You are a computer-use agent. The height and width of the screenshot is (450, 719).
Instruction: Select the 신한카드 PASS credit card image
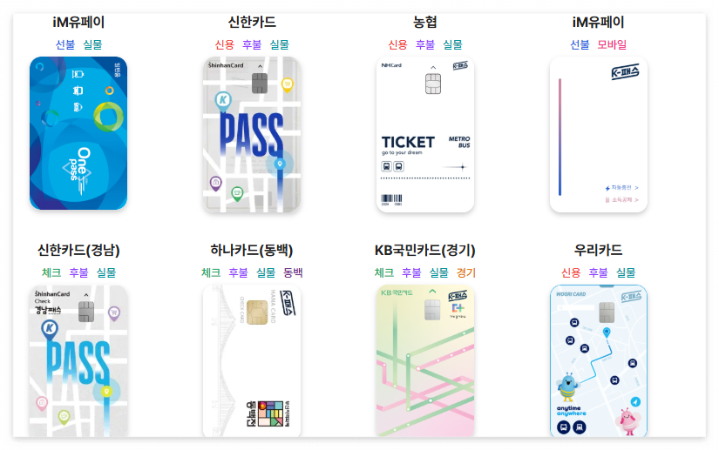(x=252, y=134)
